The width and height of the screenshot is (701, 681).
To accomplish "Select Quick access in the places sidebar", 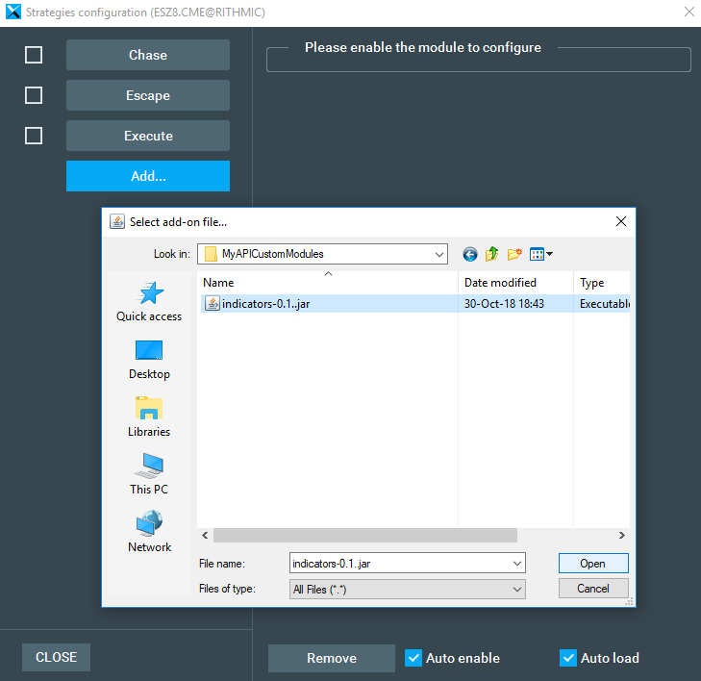I will pos(149,301).
